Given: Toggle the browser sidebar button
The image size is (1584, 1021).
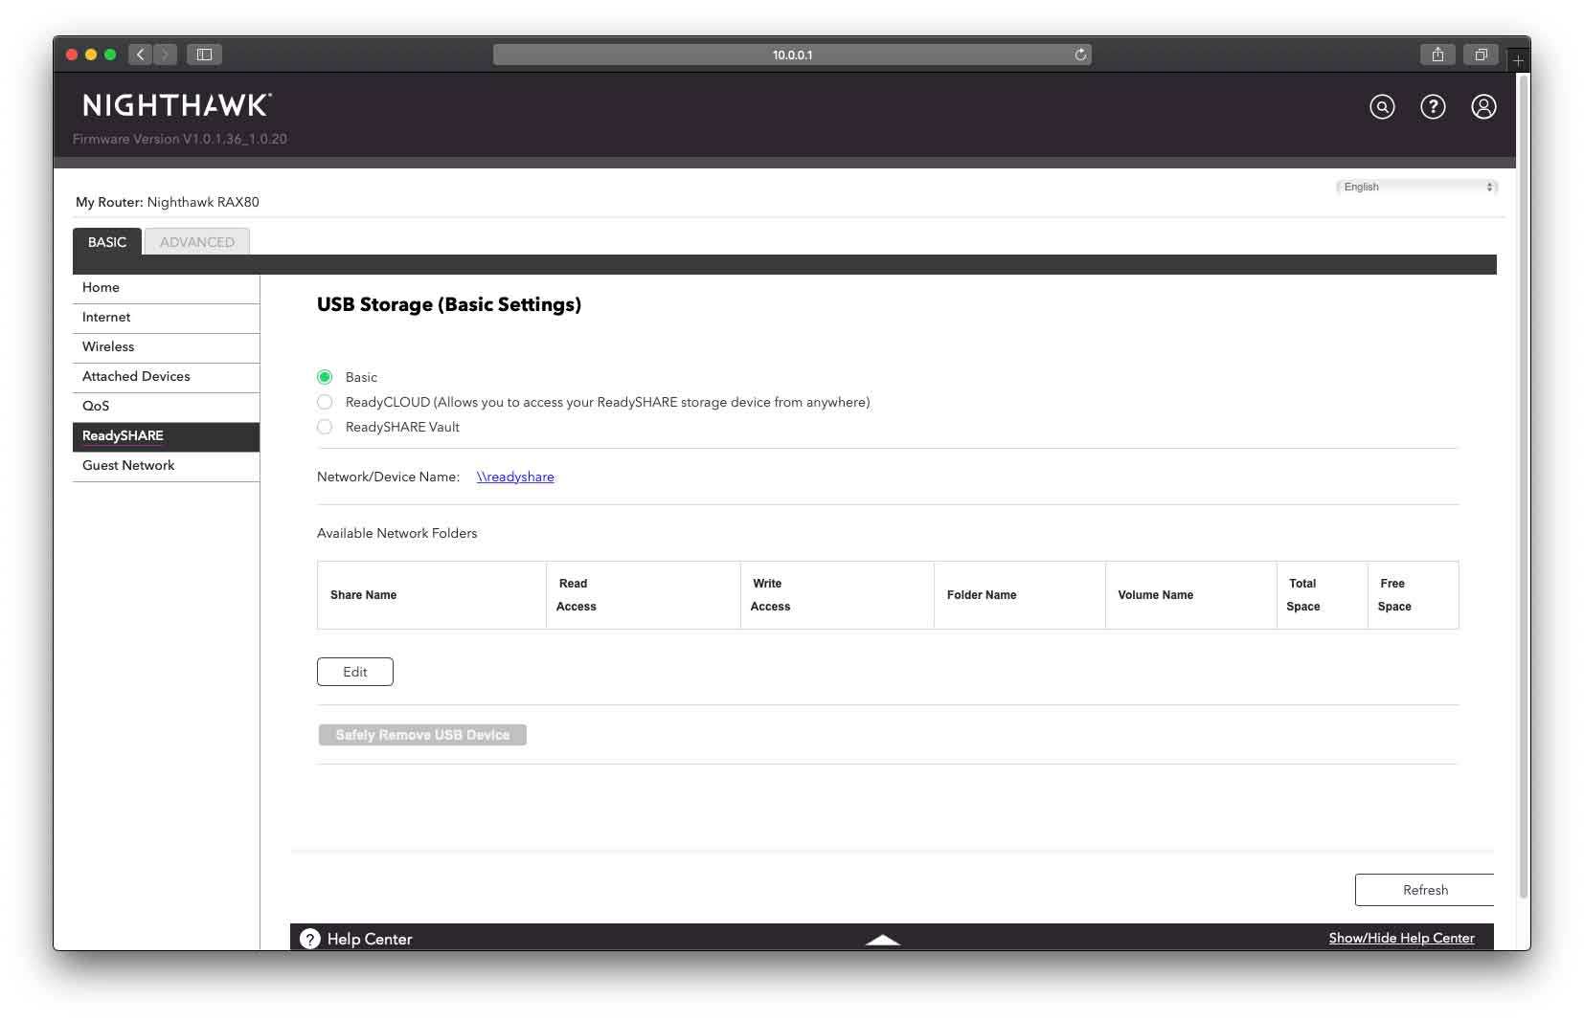Looking at the screenshot, I should click(204, 55).
